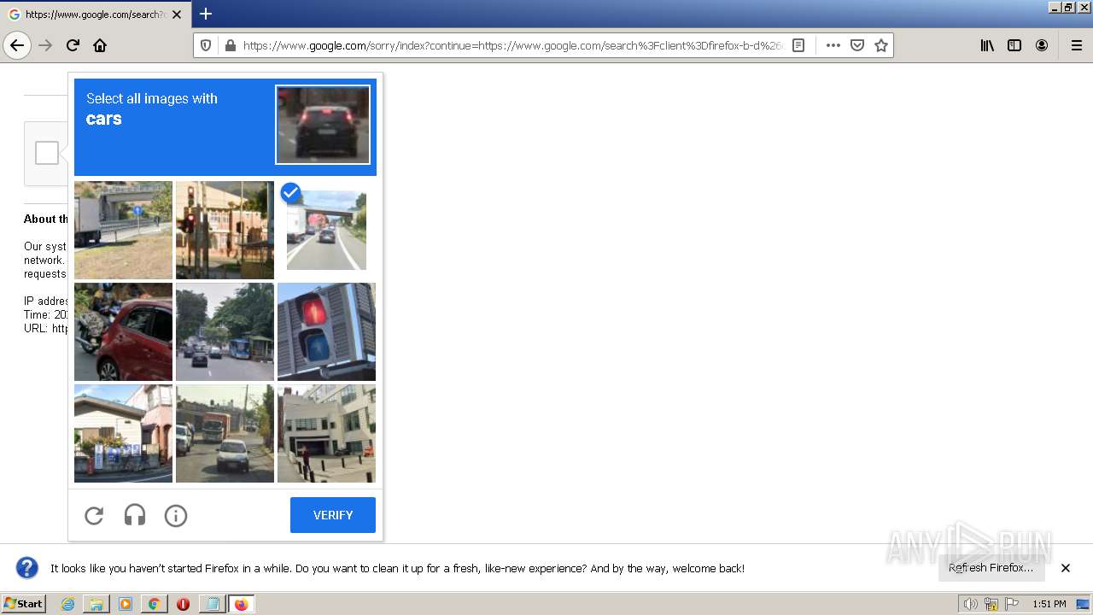The width and height of the screenshot is (1093, 615).
Task: Click the Show desktop icon by clock
Action: click(x=1084, y=604)
